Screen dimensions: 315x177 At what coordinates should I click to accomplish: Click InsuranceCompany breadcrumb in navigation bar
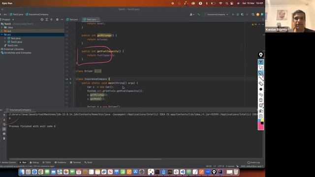[x=37, y=14]
